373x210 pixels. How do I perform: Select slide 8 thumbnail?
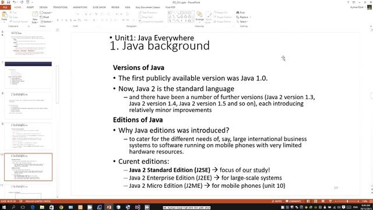click(x=28, y=106)
